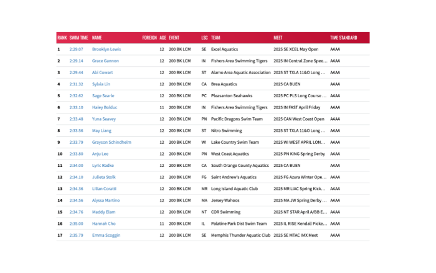Open Brooklyn Lewis swimmer profile link
Image resolution: width=436 pixels, height=273 pixels.
tap(107, 49)
